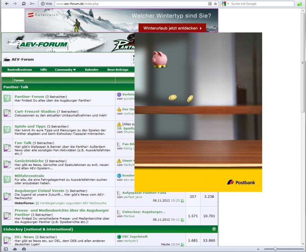Click the Panther-Forum status icon
This screenshot has height=252, width=306.
click(x=7, y=98)
